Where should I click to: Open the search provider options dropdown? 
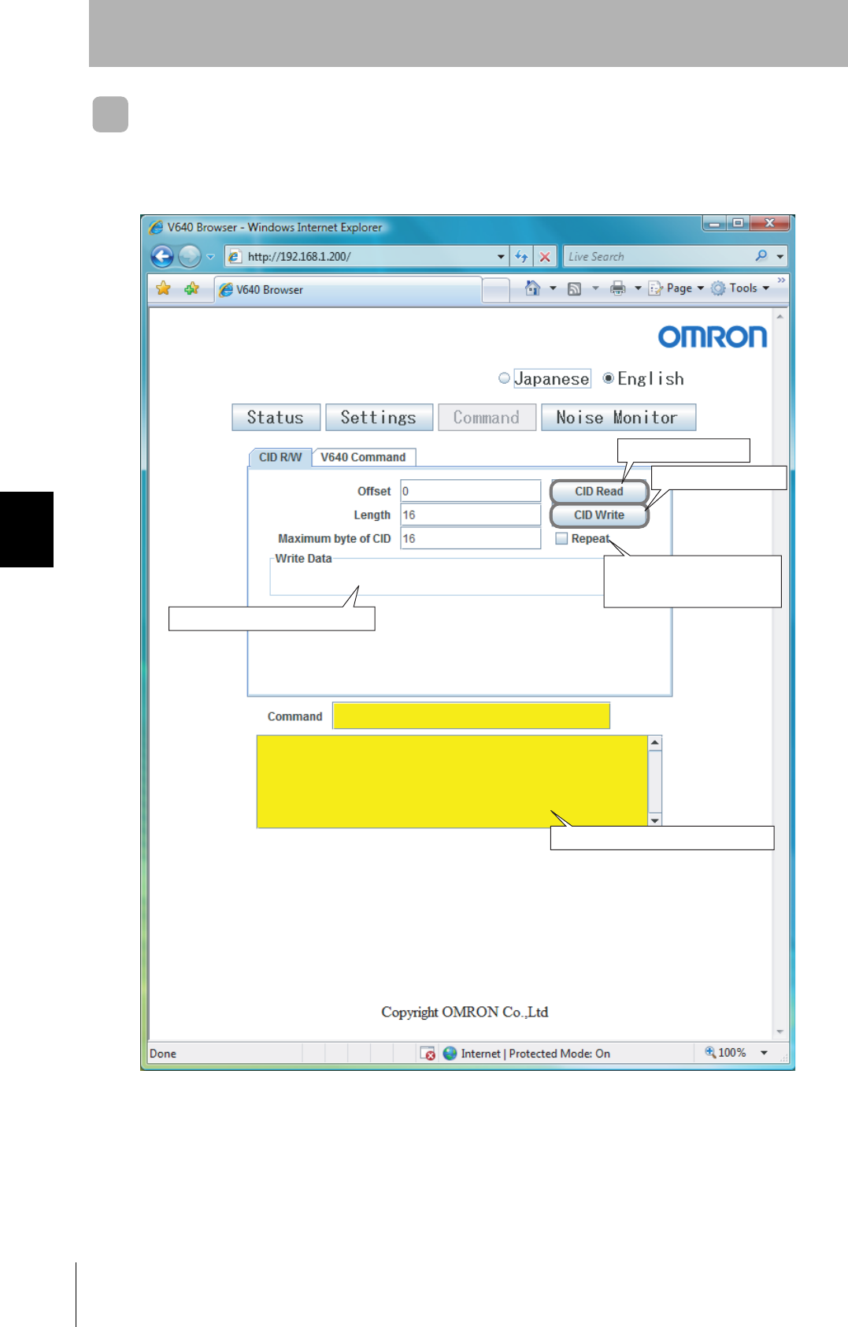[x=780, y=257]
